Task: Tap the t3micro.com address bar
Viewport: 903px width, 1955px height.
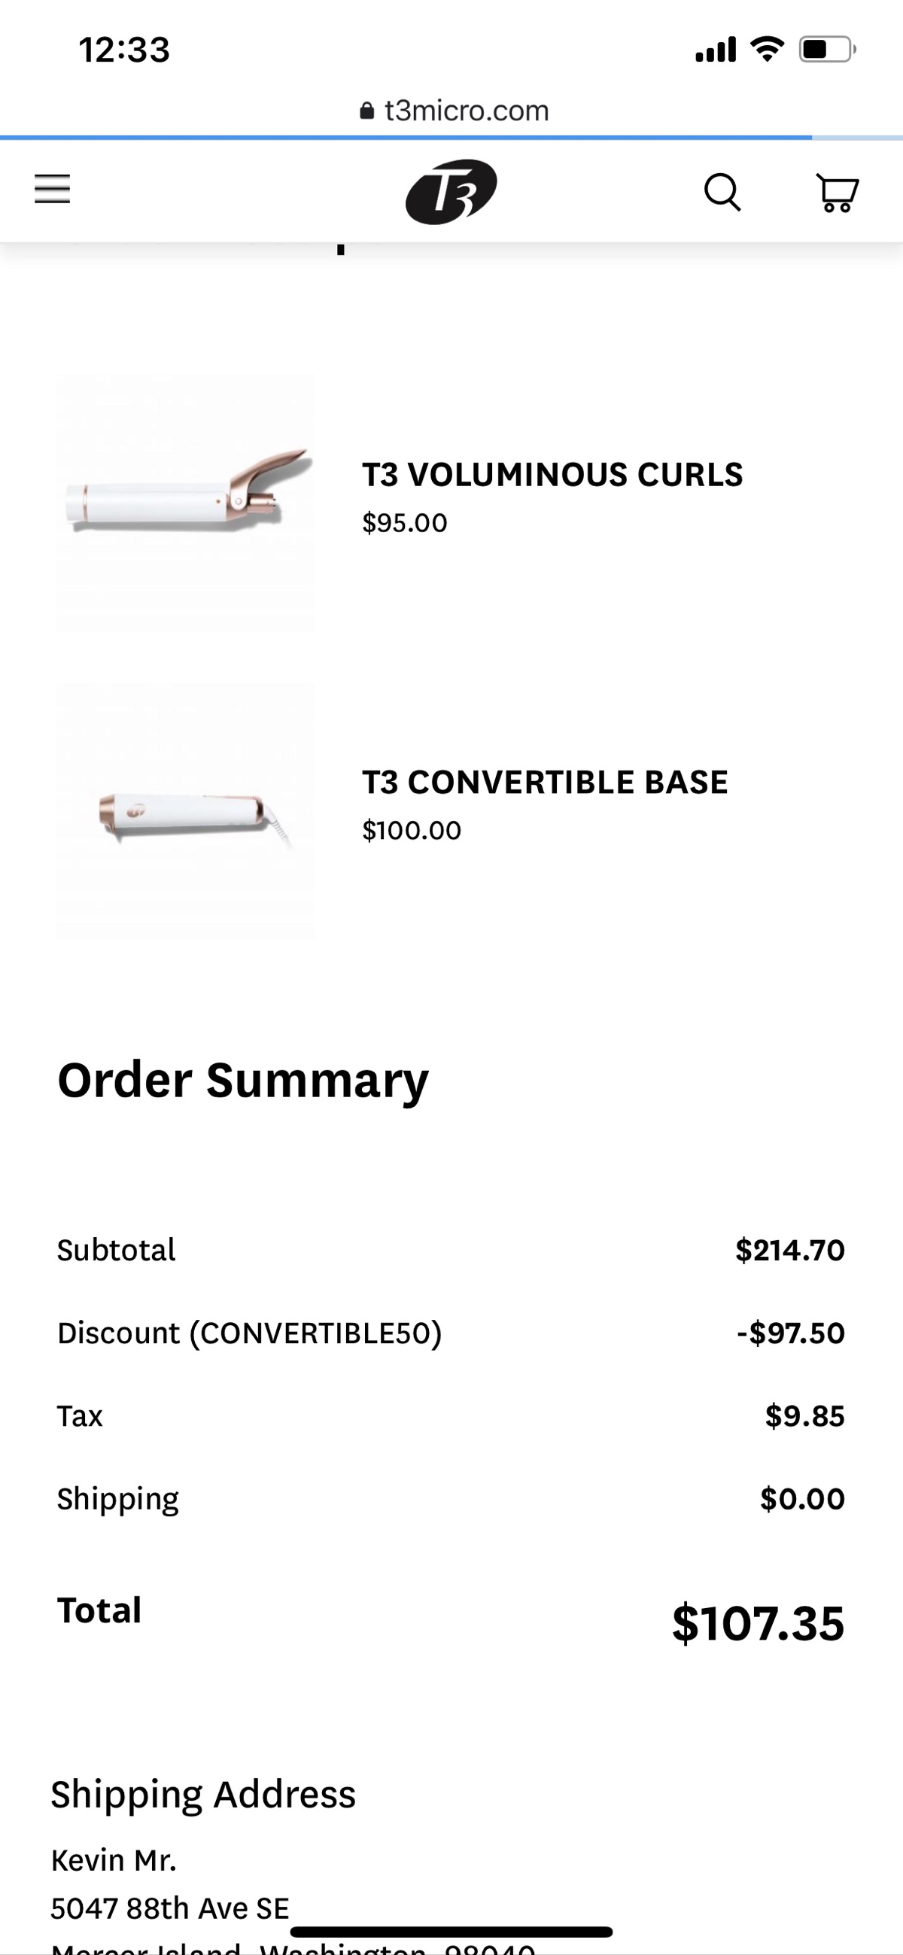Action: coord(454,111)
